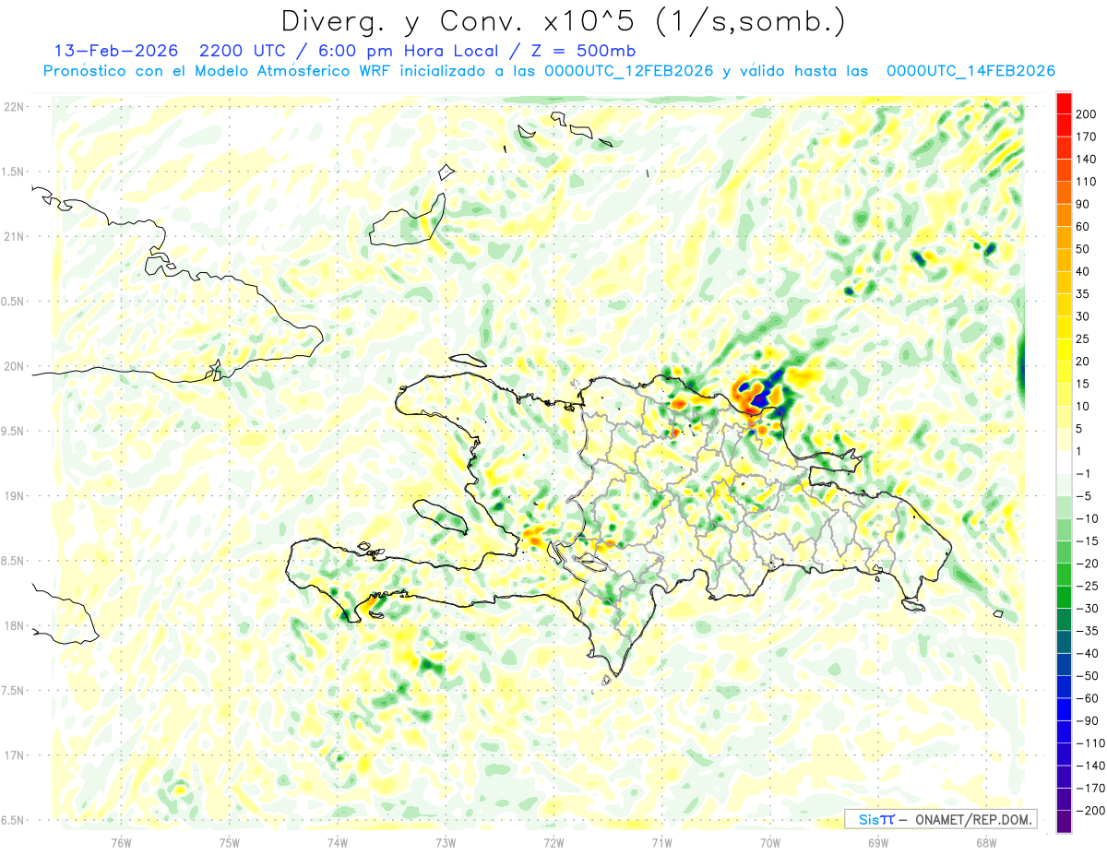Click the '-15' colorbar value

1087,541
